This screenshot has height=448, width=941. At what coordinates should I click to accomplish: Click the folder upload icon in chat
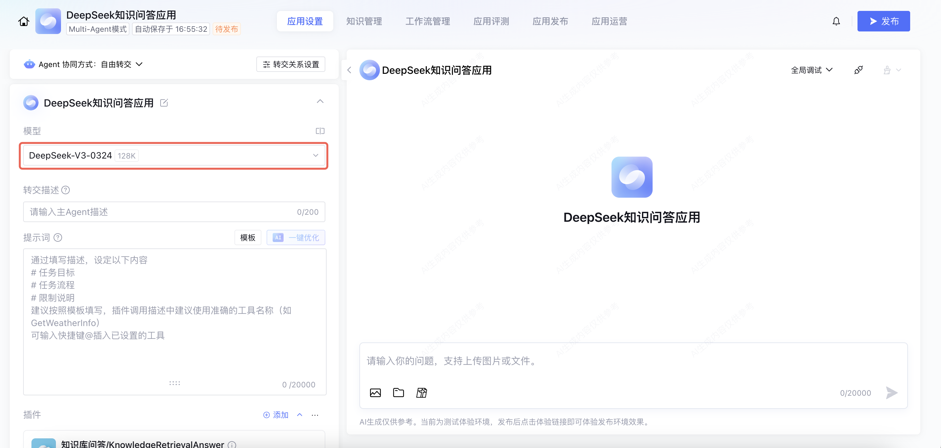click(x=398, y=393)
